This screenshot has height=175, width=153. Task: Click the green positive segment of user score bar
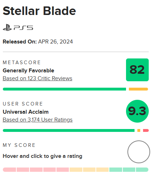click(69, 130)
